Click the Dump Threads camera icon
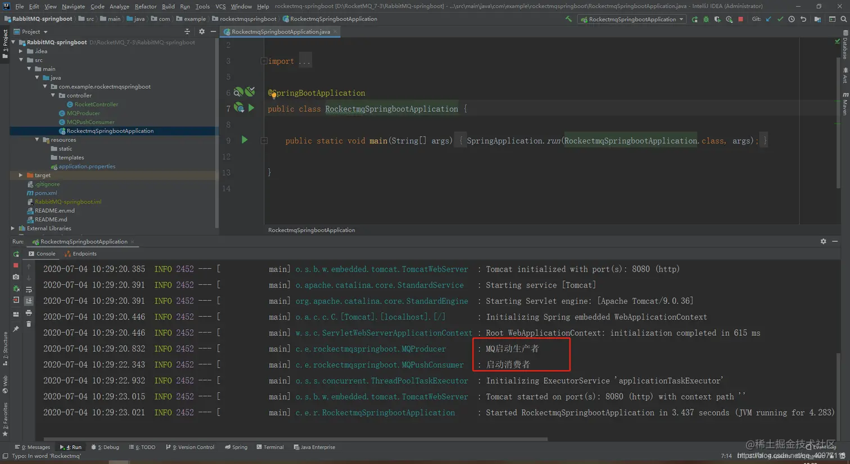The image size is (850, 464). [x=16, y=277]
